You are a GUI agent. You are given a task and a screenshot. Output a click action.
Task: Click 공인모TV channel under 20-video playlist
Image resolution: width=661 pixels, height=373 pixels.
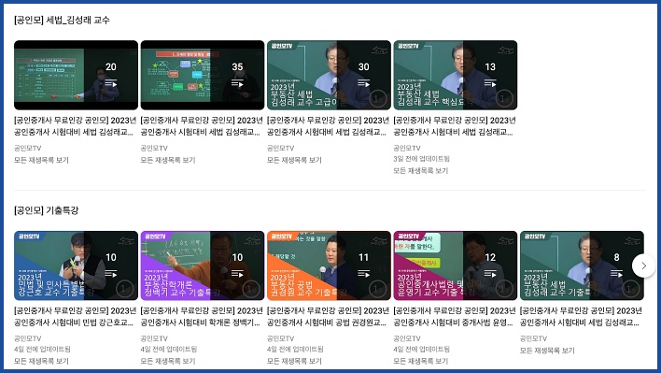[x=27, y=148]
